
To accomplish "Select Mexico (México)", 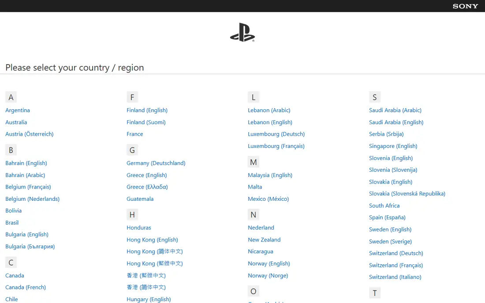I will [269, 199].
